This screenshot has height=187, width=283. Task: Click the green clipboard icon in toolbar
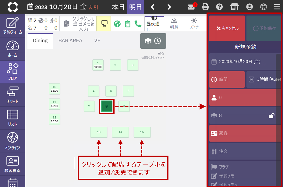128,23
